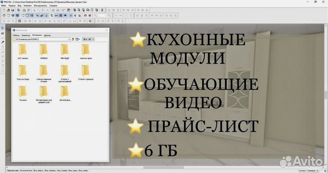Open the Стекло с шелкографией folder

pos(65,74)
